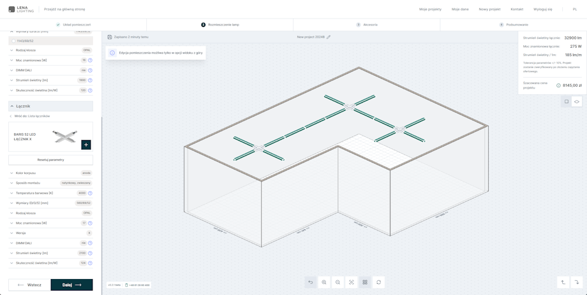Switch to 3D perspective view
This screenshot has height=295, width=587.
pos(577,101)
